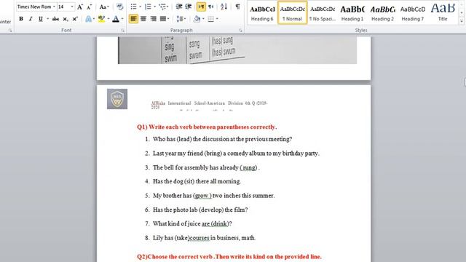This screenshot has width=466, height=262.
Task: Expand underline style dropdown arrow
Action: (x=48, y=19)
